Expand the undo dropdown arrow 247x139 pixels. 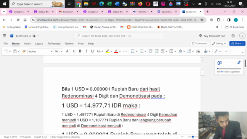10,51
